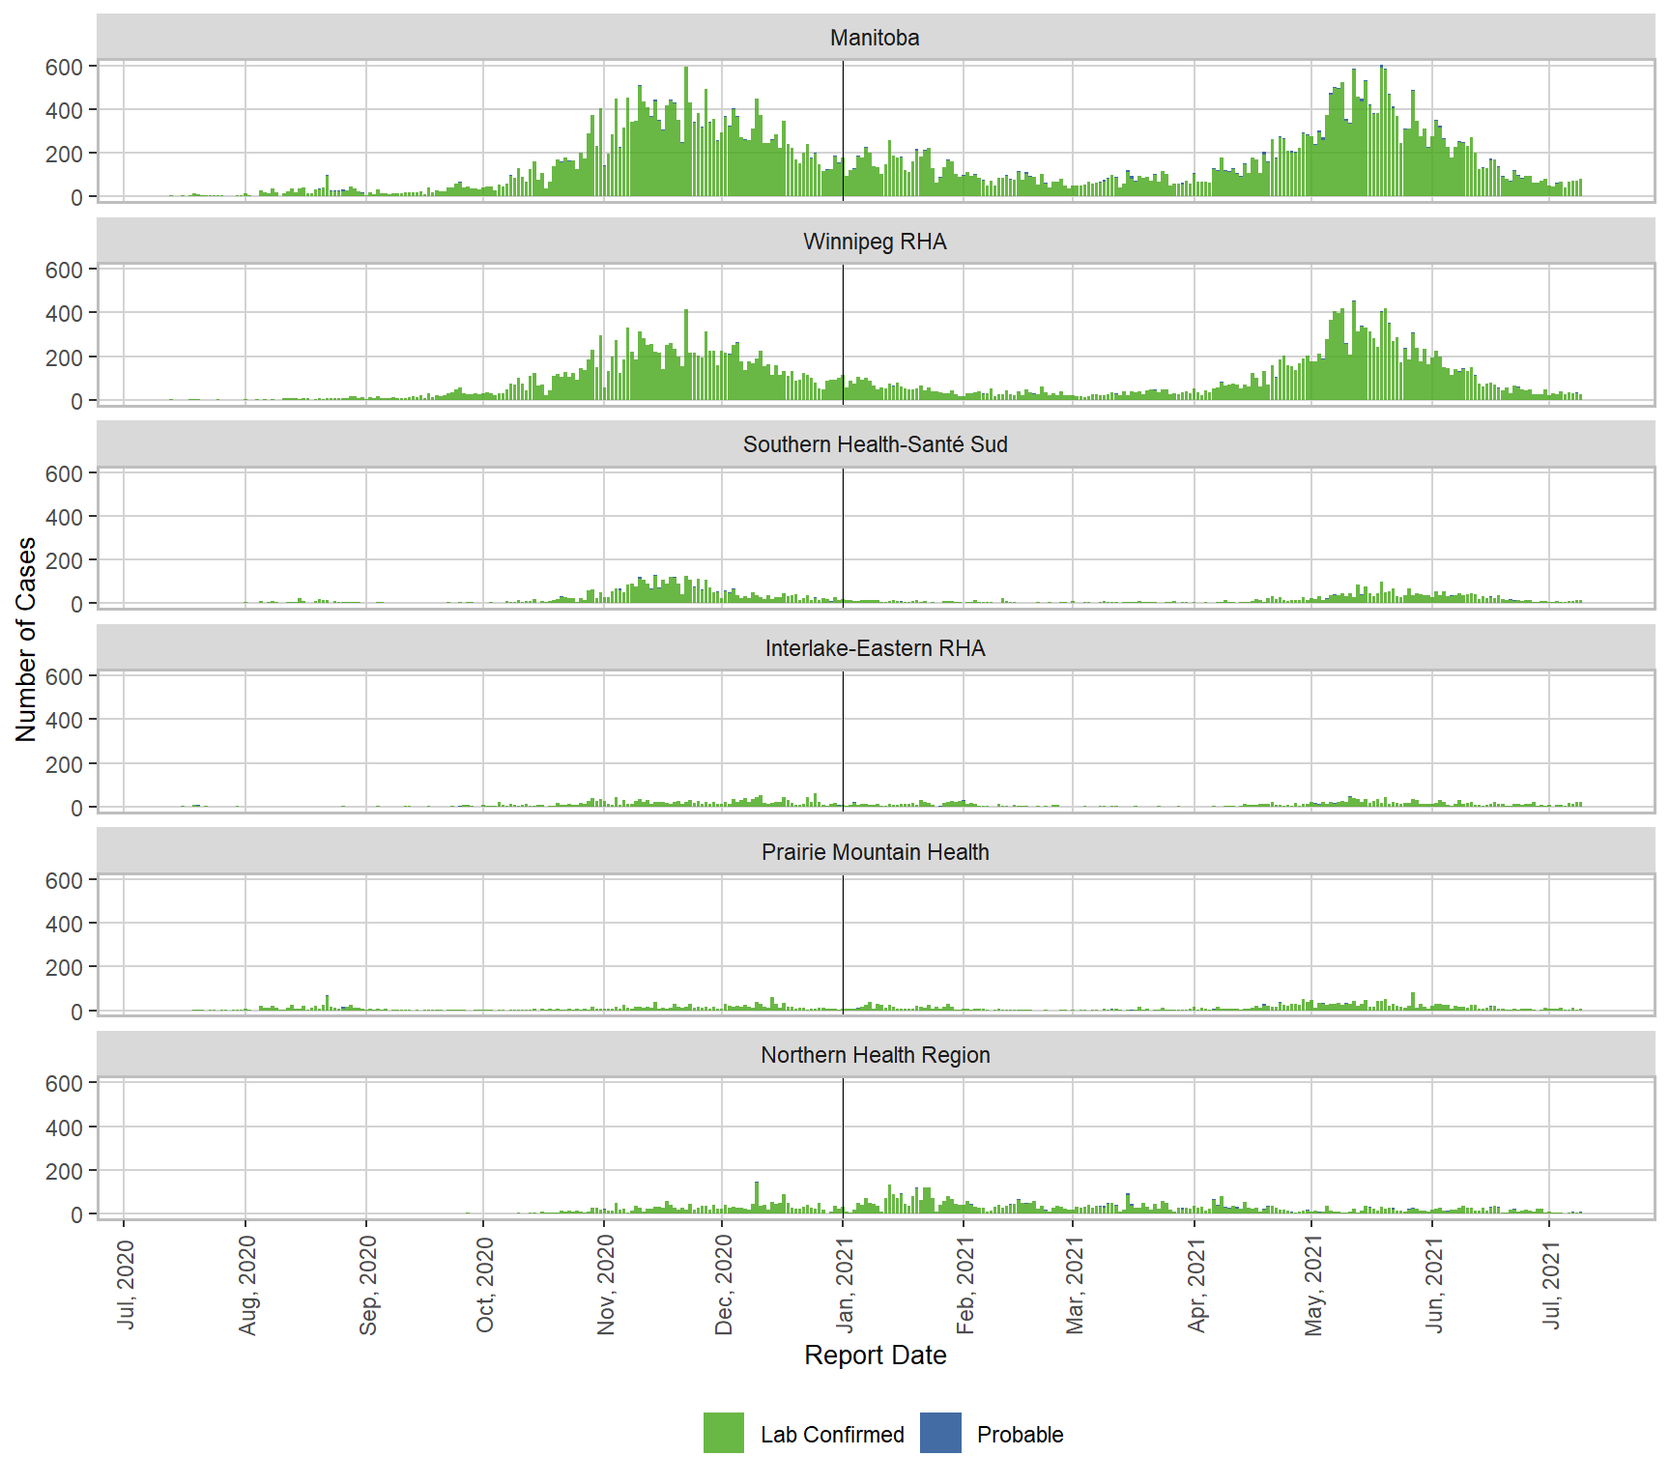Click the Number of Cases axis title

tap(26, 640)
